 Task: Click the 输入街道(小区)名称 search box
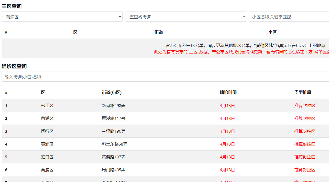105,77
